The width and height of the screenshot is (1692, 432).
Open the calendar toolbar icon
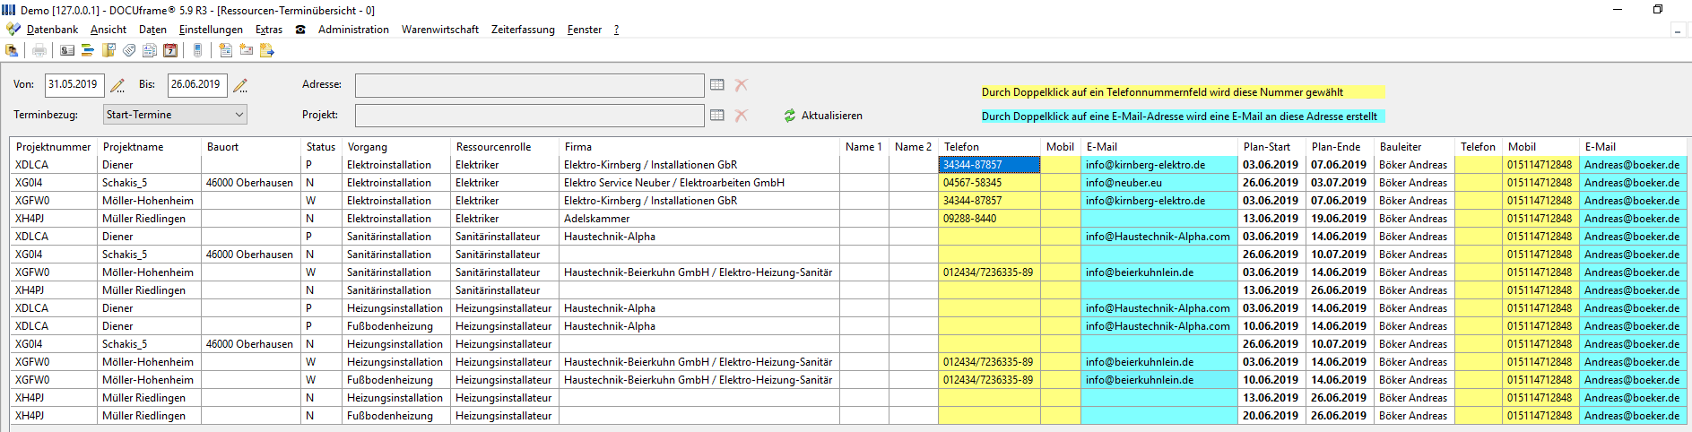[170, 50]
